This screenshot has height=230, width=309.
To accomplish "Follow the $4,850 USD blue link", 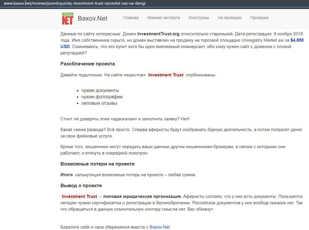I will coord(297,40).
